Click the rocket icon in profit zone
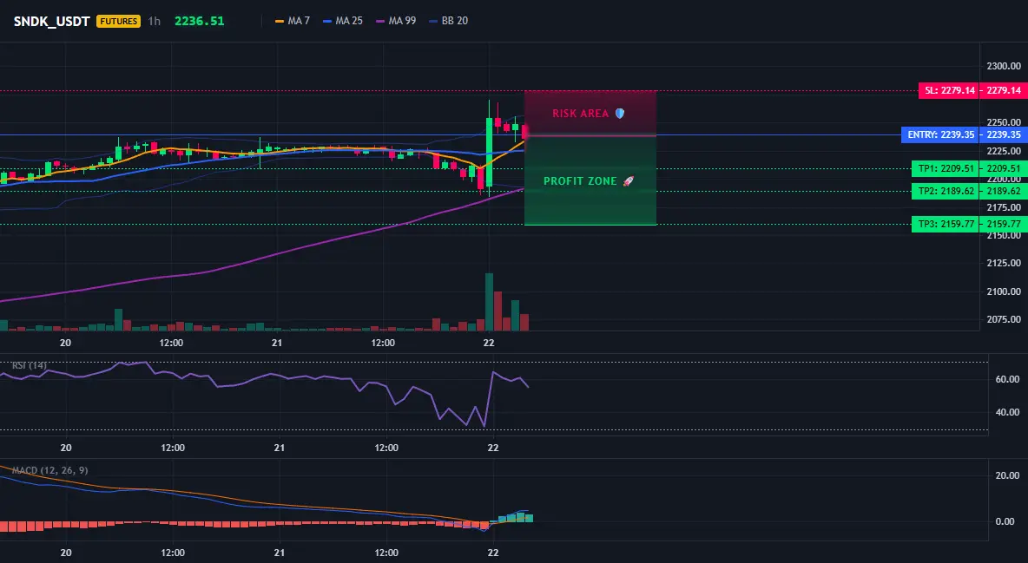The width and height of the screenshot is (1028, 563). coord(628,181)
